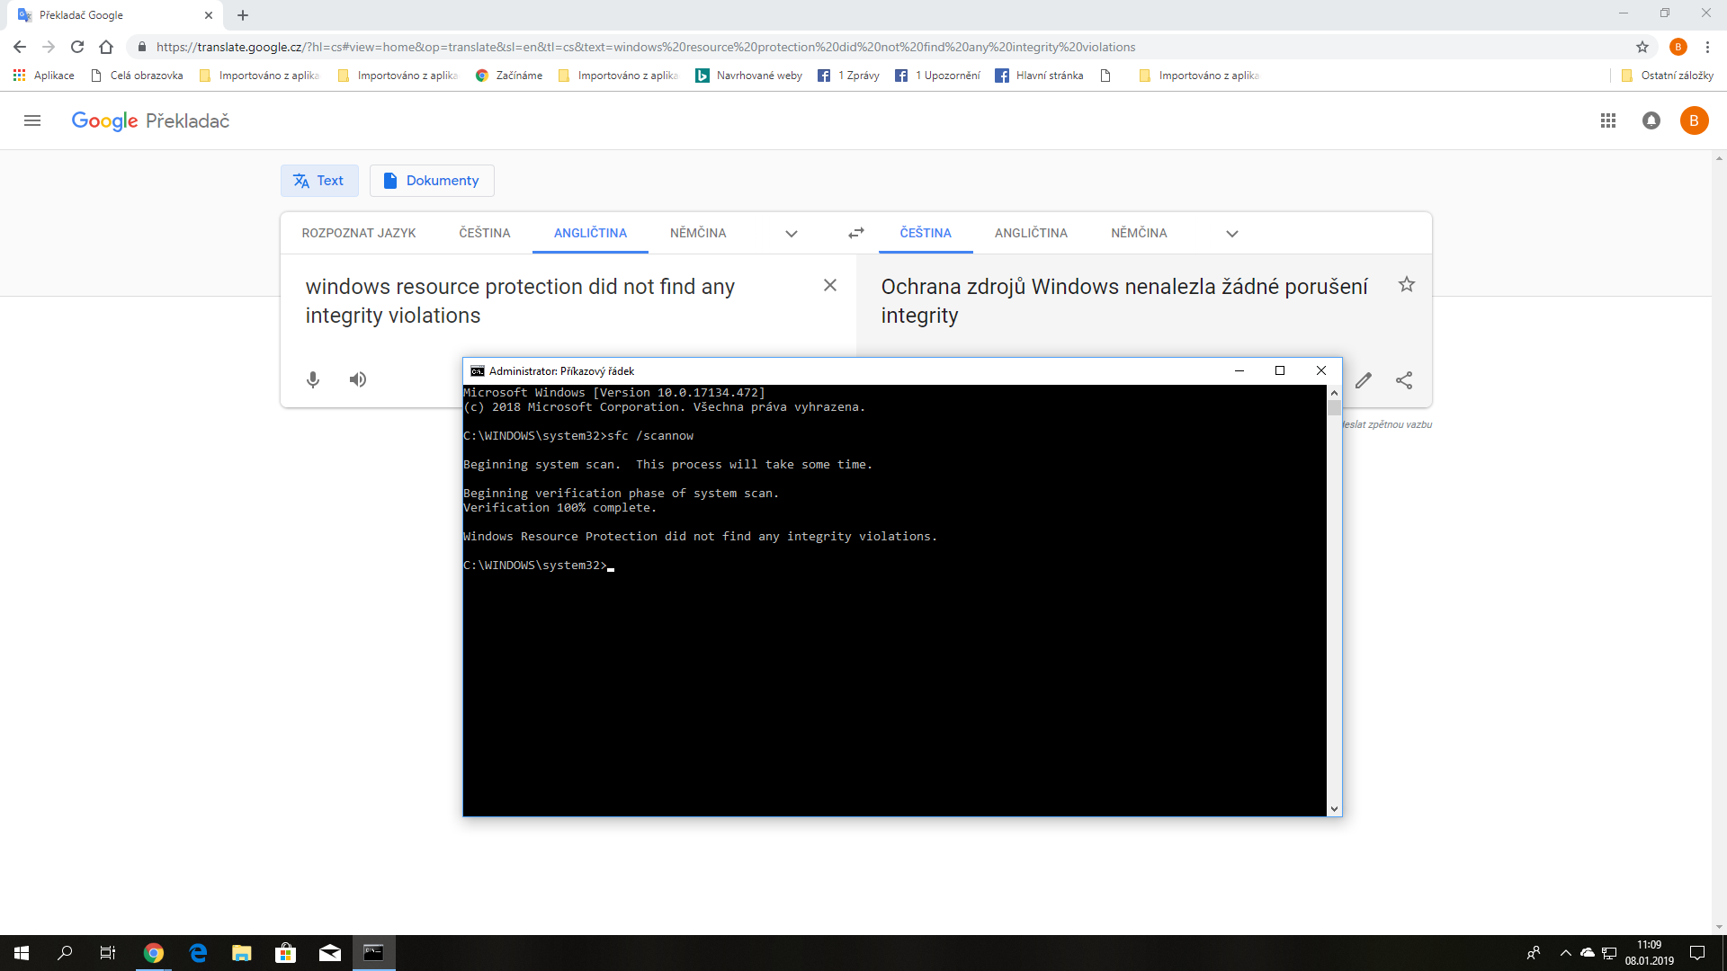Screen dimensions: 1727x971
Task: Clear source text with the X
Action: pyautogui.click(x=830, y=285)
